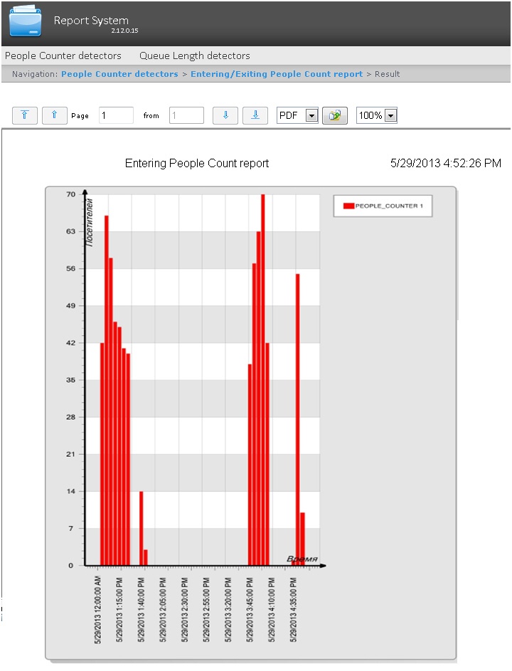This screenshot has height=671, width=512.
Task: Go to the first page button
Action: (x=25, y=115)
